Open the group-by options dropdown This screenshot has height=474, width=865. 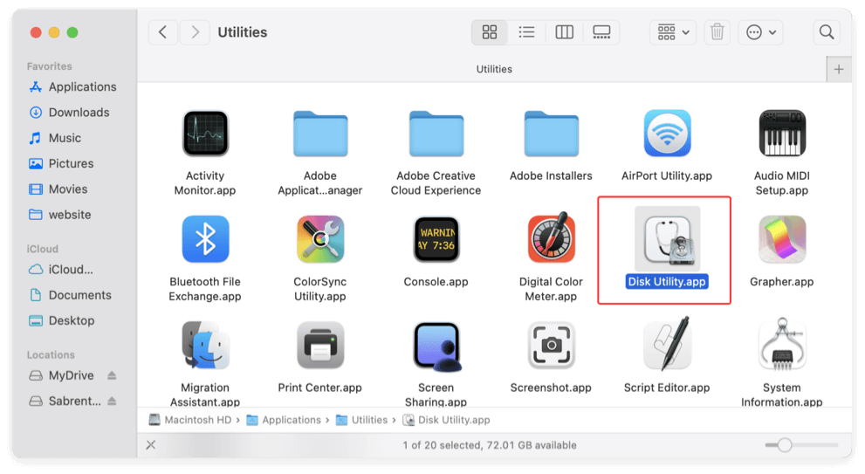(673, 32)
